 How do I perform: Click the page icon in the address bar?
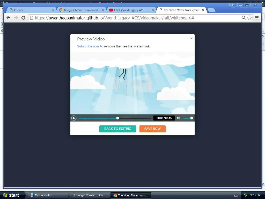point(32,18)
